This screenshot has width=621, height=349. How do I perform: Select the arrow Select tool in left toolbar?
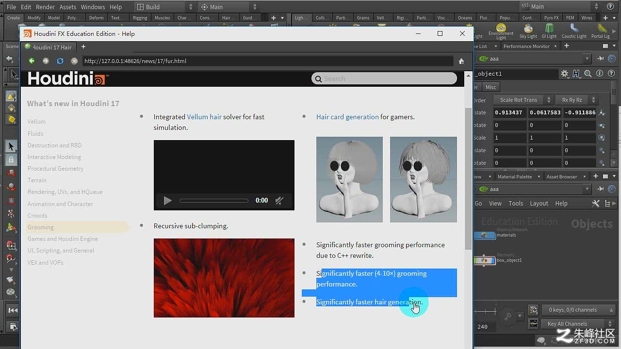(11, 146)
